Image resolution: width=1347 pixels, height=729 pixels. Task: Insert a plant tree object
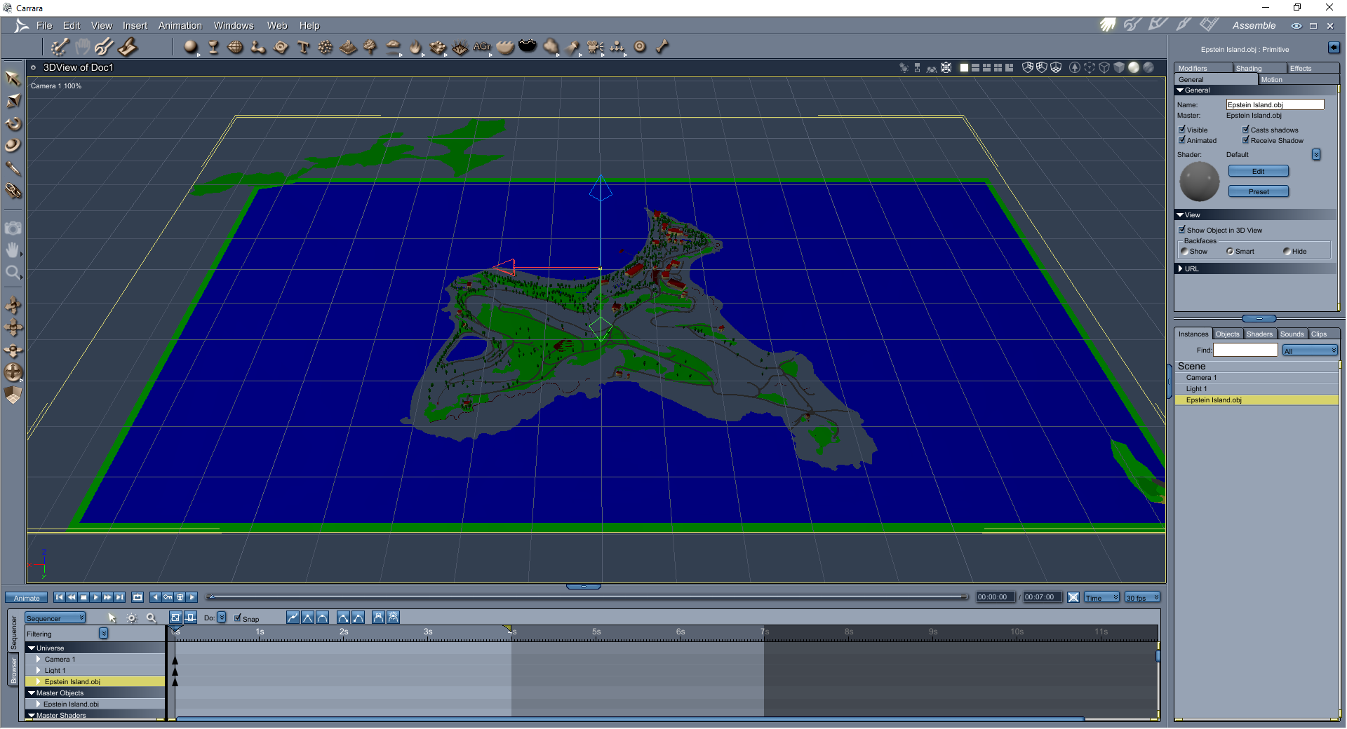370,47
